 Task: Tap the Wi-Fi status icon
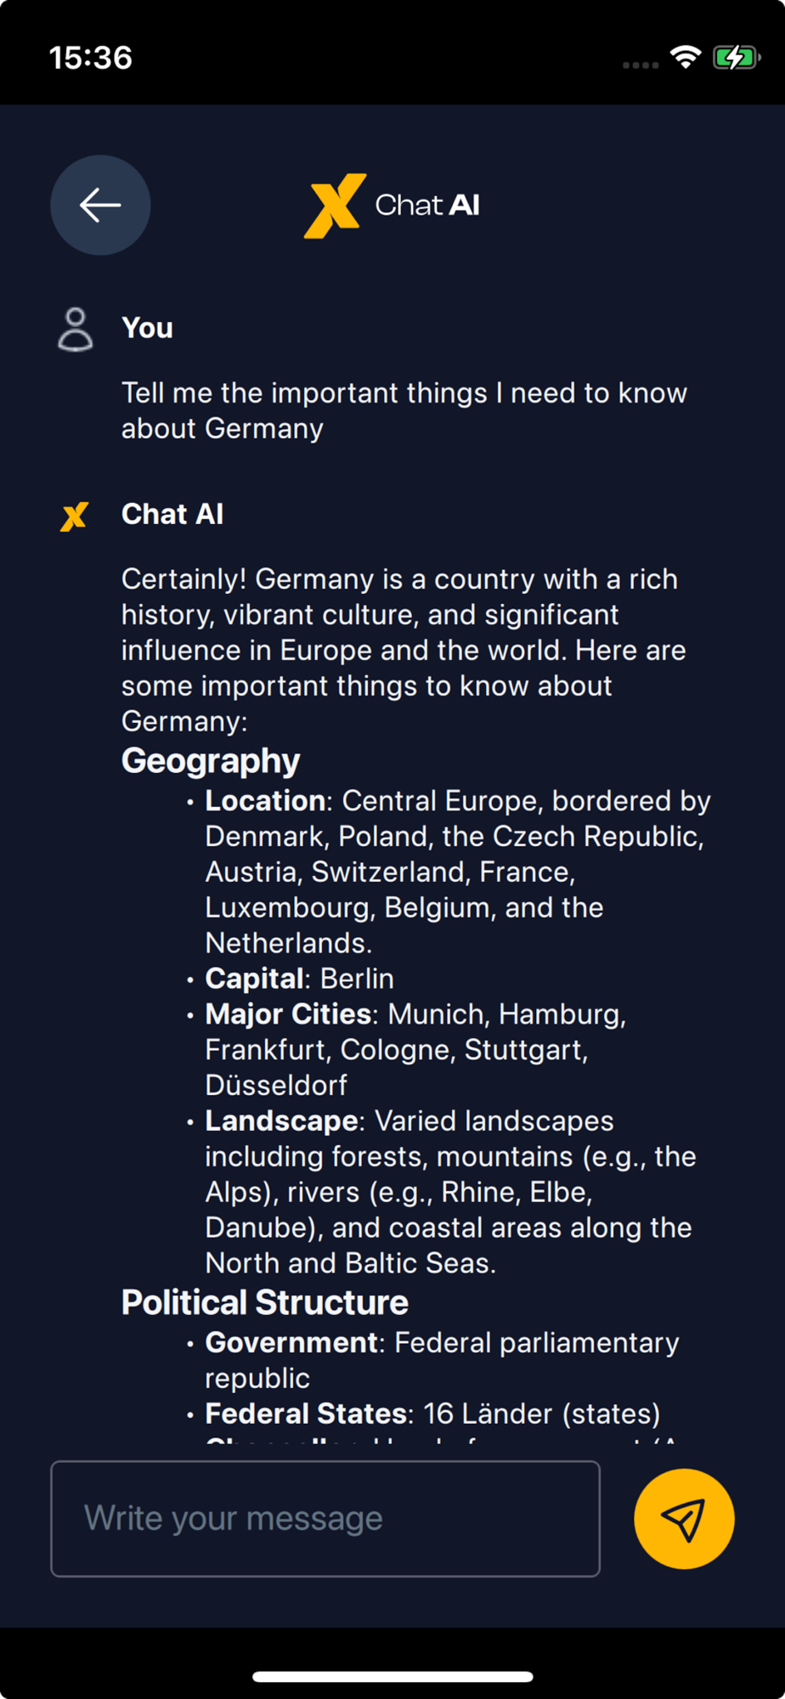(x=685, y=57)
